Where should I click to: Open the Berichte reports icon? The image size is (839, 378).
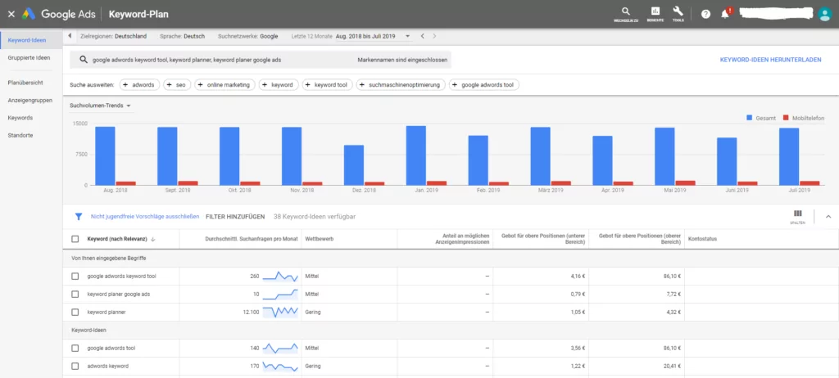[x=655, y=11]
